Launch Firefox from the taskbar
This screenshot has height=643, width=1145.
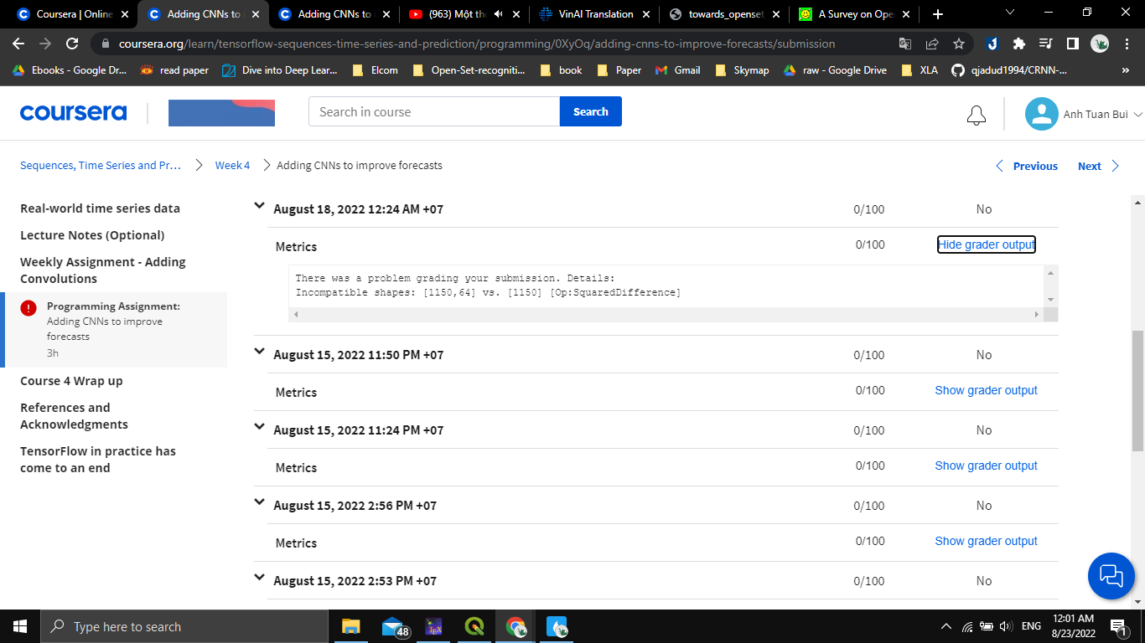(556, 625)
